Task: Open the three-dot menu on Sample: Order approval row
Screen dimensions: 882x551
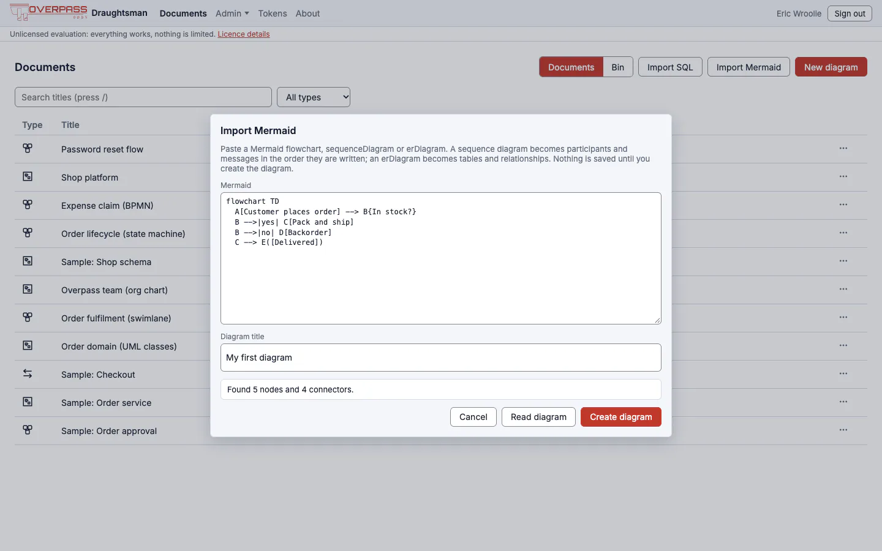Action: (x=843, y=430)
